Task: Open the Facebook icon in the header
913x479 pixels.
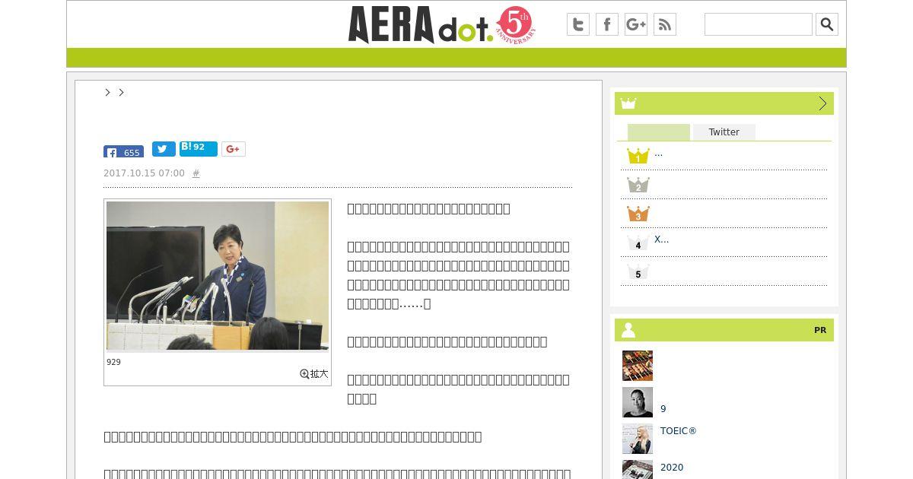Action: 607,24
